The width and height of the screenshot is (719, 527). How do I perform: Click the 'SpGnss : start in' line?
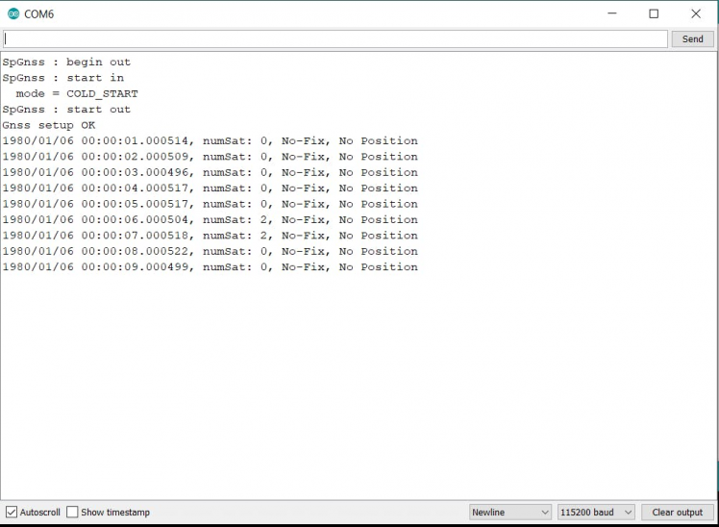tap(63, 78)
